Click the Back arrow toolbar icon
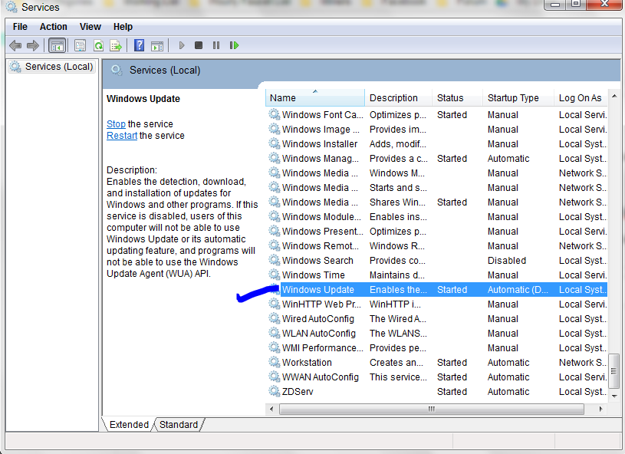 (15, 45)
